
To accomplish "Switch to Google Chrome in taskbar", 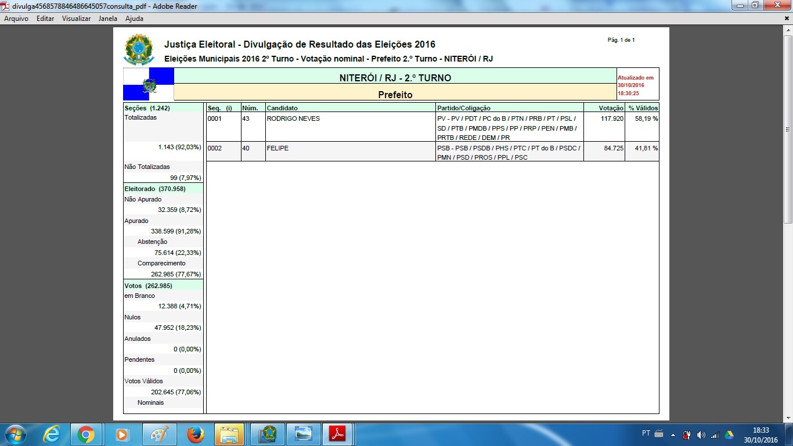I will tap(86, 434).
